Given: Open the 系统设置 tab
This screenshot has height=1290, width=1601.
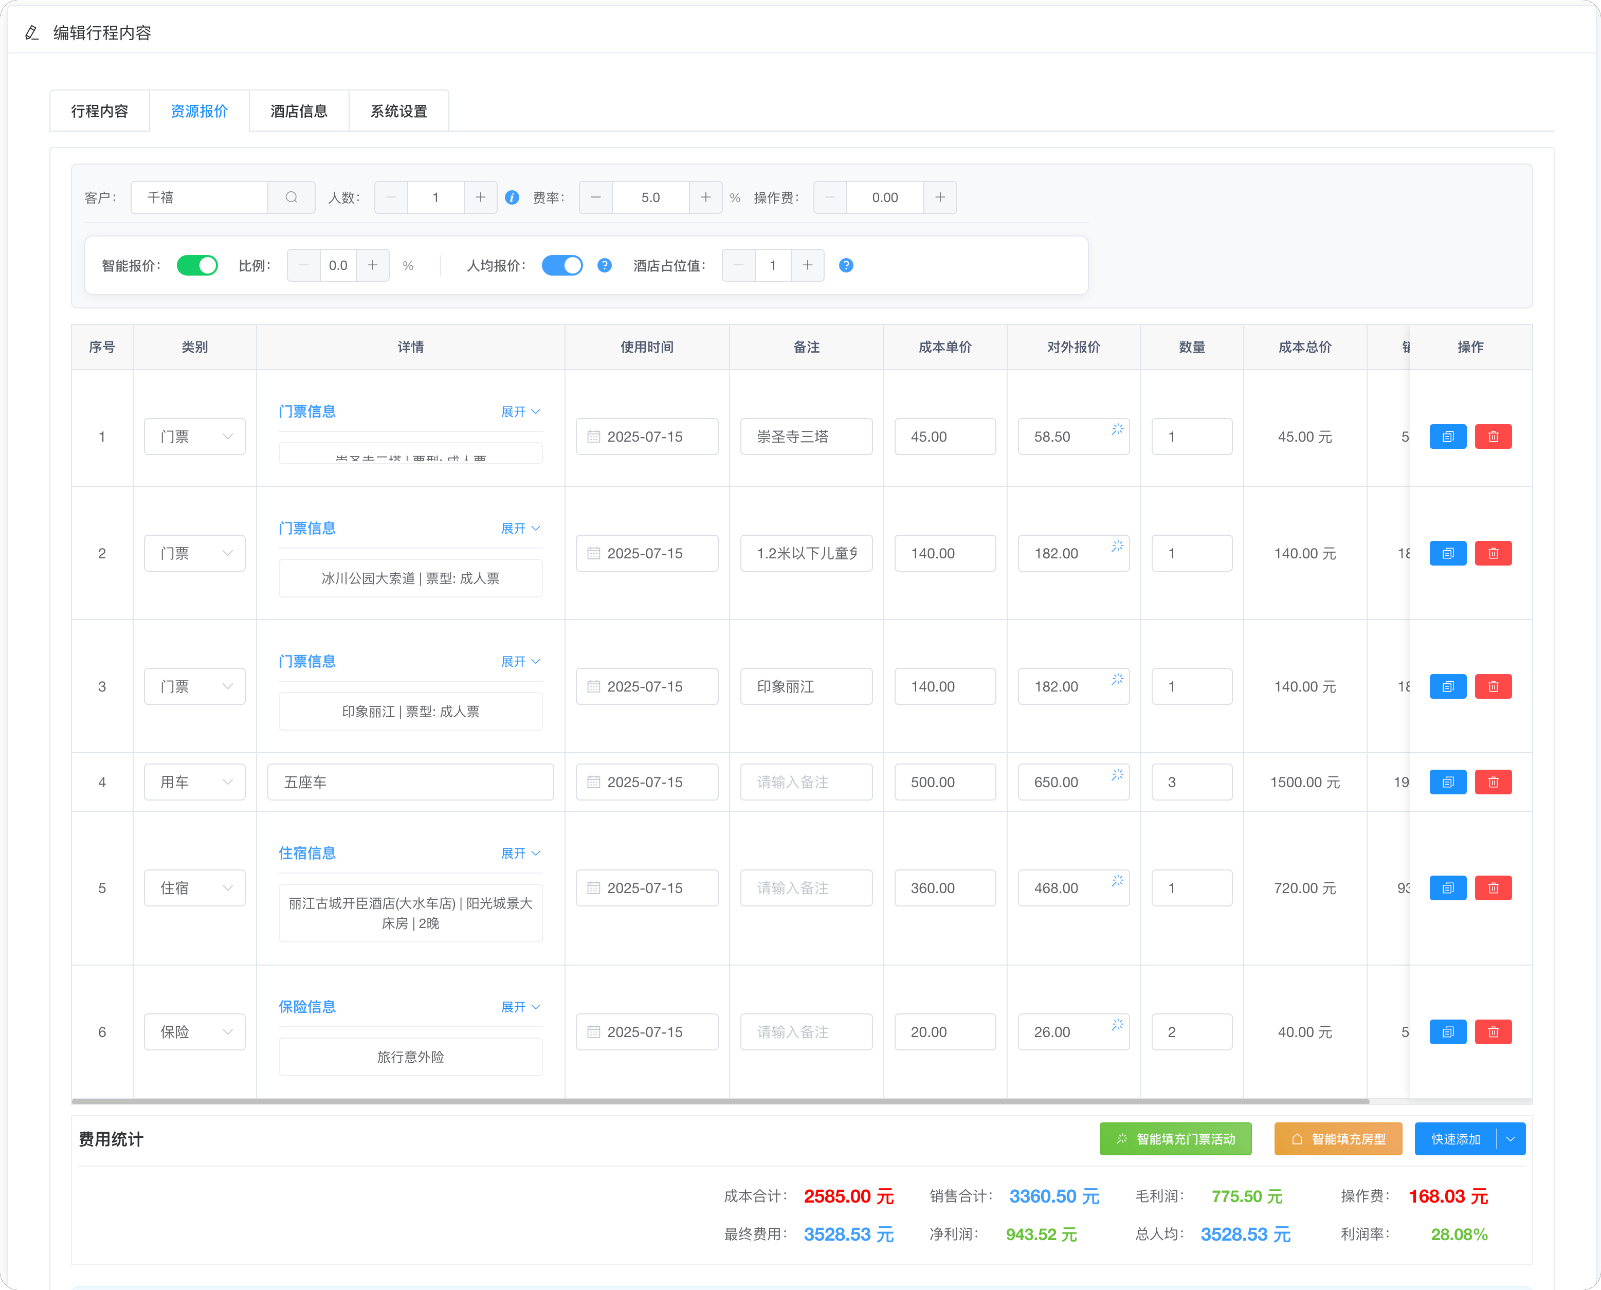Looking at the screenshot, I should pyautogui.click(x=399, y=111).
